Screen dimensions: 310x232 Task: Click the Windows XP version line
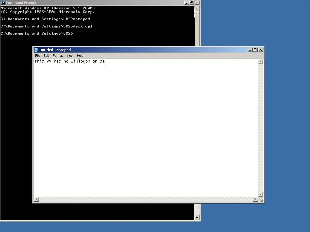tap(48, 8)
